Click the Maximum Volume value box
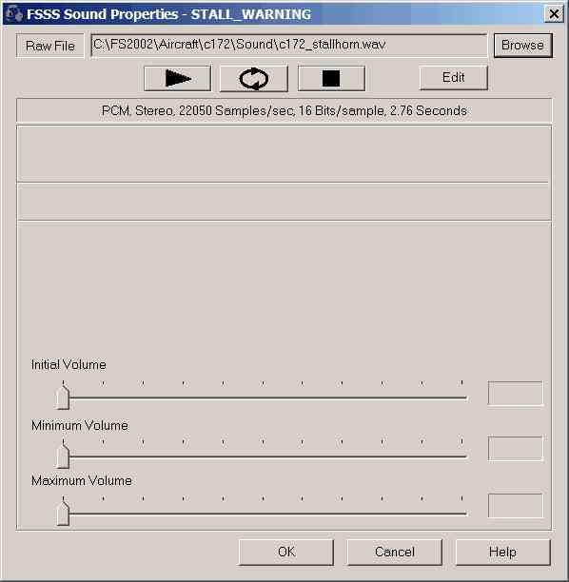The height and width of the screenshot is (582, 569). pos(516,506)
